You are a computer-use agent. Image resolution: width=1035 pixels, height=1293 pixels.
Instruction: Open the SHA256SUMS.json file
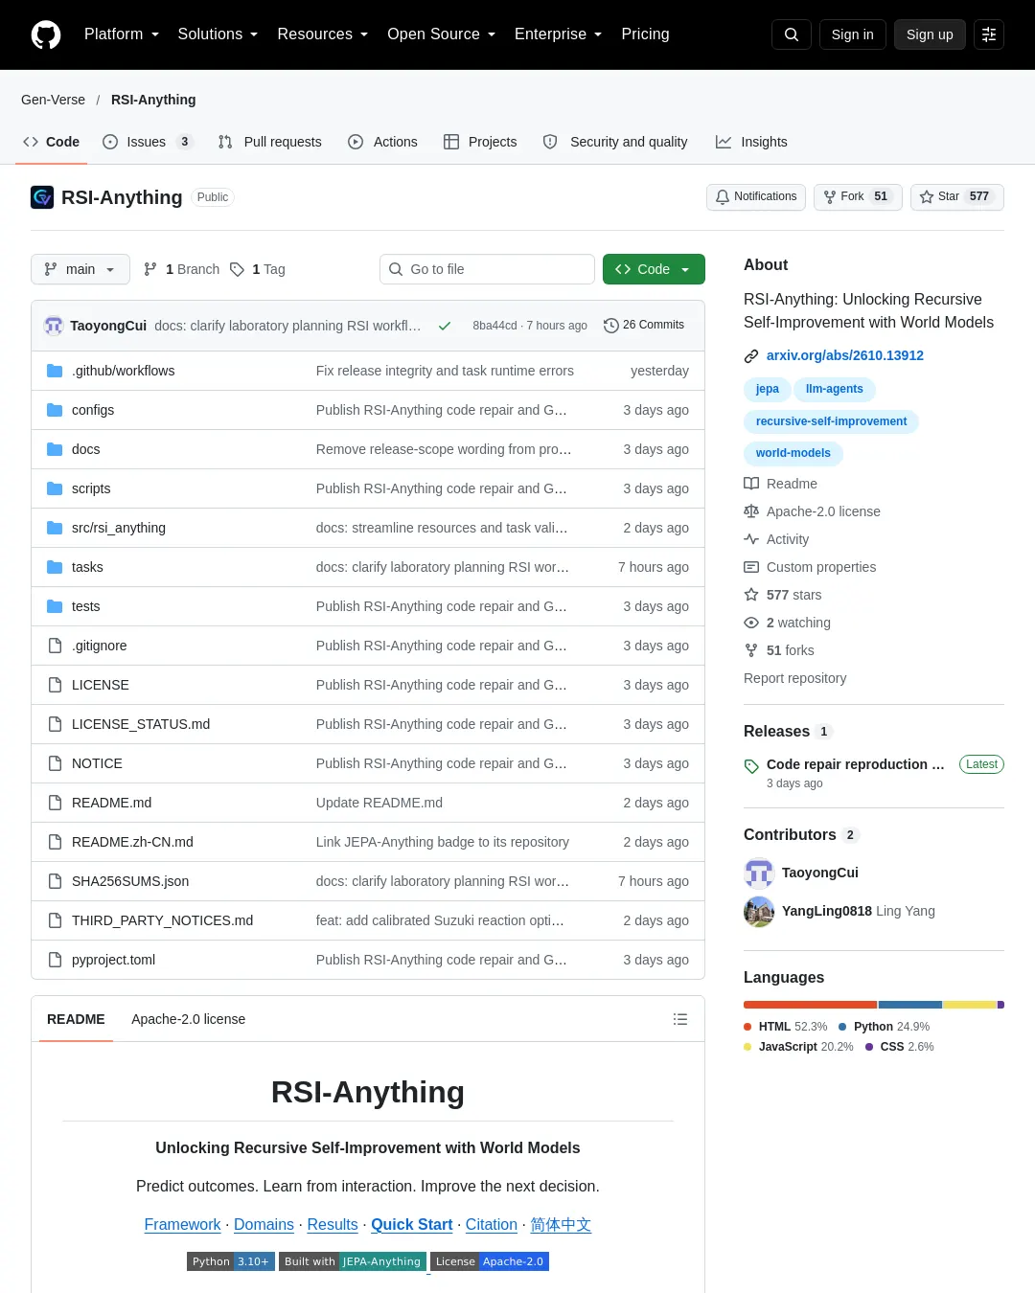tap(130, 881)
